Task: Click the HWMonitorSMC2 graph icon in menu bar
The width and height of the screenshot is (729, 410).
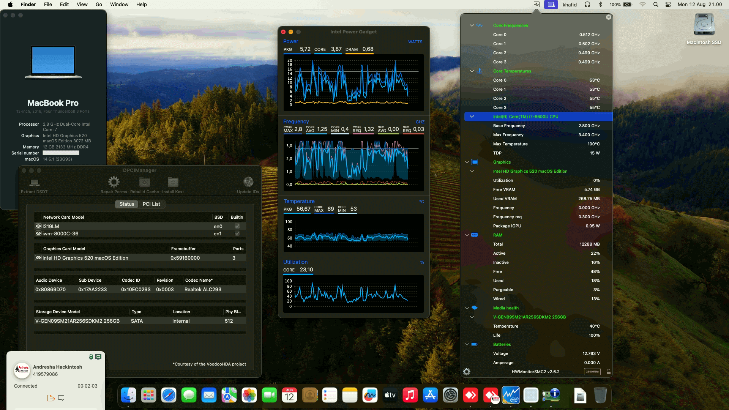Action: pos(536,5)
